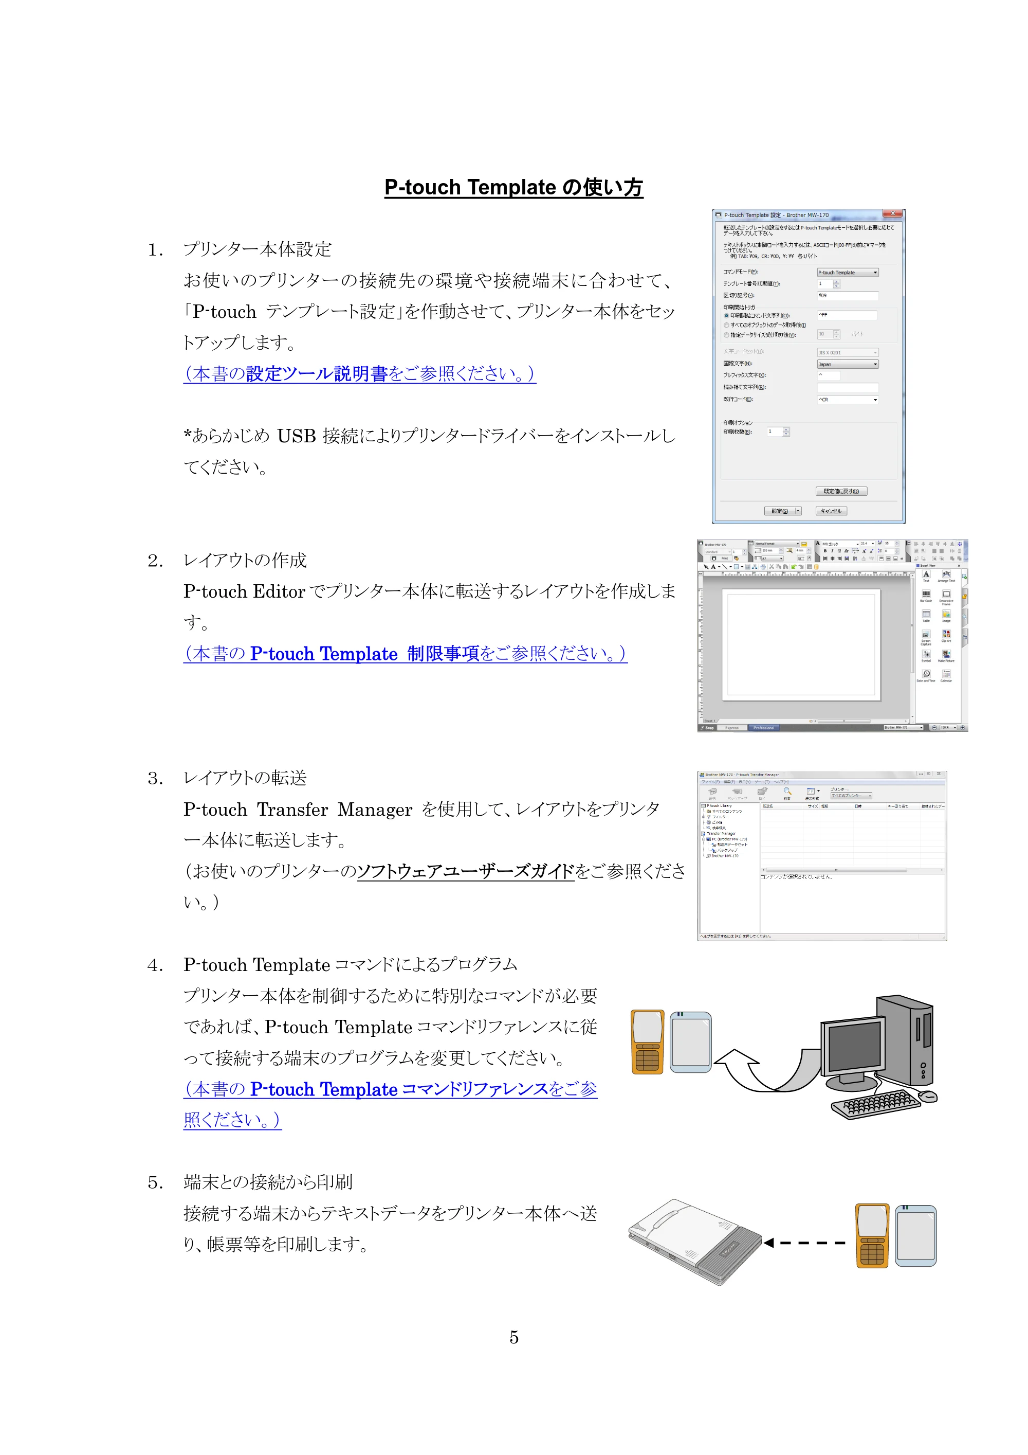Open the 国際文字 dropdown set to Japan
Screen dimensions: 1028x1455
coord(848,364)
